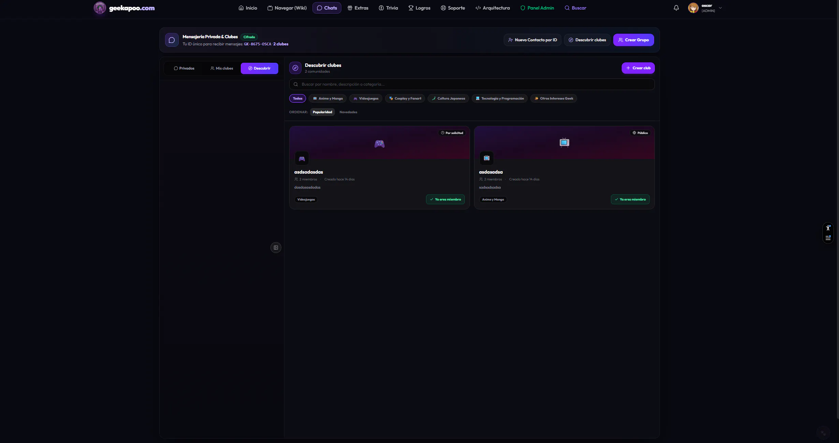Image resolution: width=839 pixels, height=443 pixels.
Task: Click the geekapoo.com round logo avatar
Action: pos(100,8)
